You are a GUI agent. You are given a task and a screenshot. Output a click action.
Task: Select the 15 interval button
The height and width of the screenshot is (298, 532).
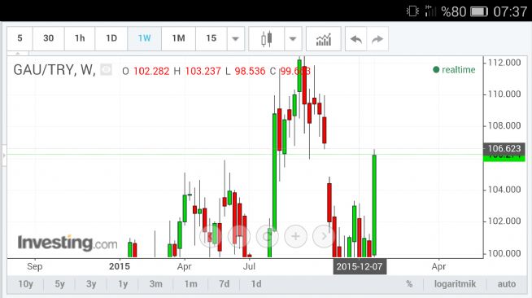pyautogui.click(x=211, y=38)
